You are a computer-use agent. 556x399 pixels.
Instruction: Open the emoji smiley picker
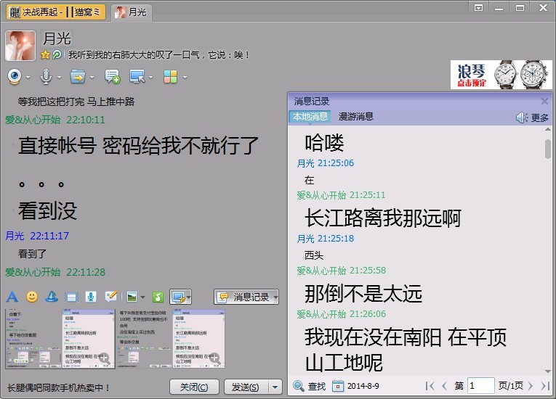point(32,297)
